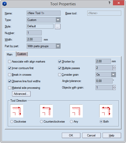Click the Width input field
This screenshot has width=126, height=143.
coord(34,39)
